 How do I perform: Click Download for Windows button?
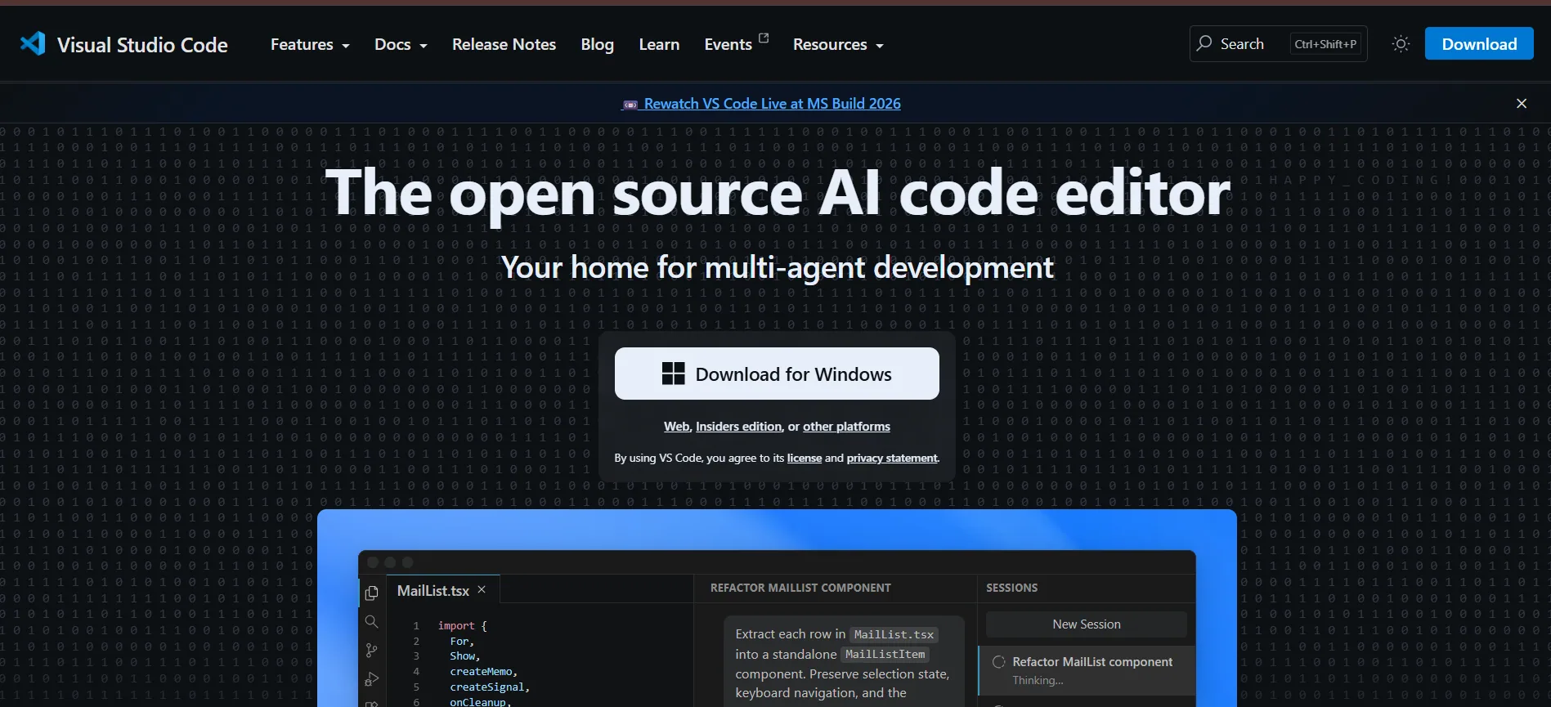777,374
